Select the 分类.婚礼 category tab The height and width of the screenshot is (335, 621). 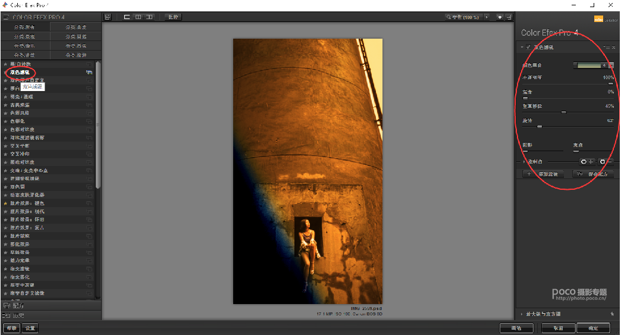click(26, 46)
